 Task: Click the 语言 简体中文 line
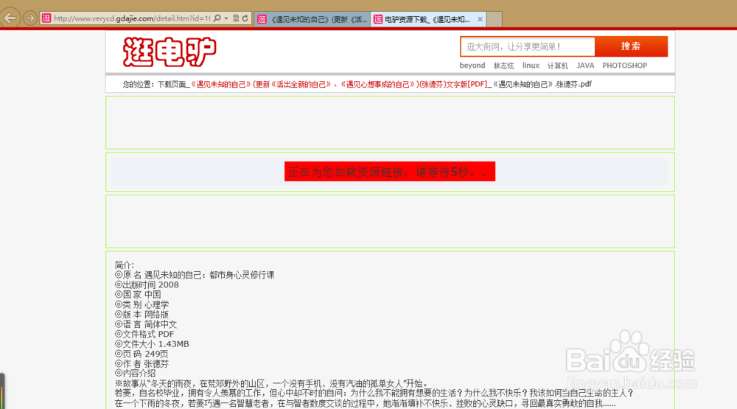(x=146, y=324)
